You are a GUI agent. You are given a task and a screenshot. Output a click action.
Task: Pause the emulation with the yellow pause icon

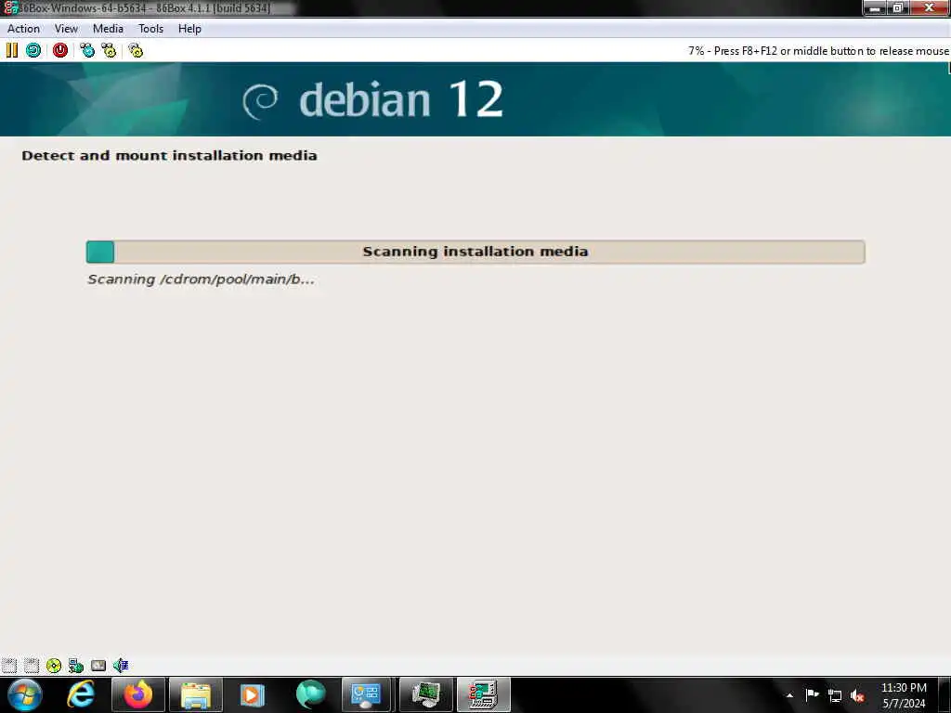pyautogui.click(x=11, y=50)
